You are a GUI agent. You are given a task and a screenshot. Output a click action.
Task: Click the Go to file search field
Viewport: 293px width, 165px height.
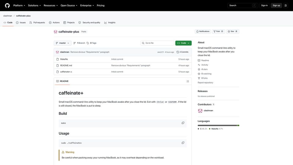tap(157, 43)
